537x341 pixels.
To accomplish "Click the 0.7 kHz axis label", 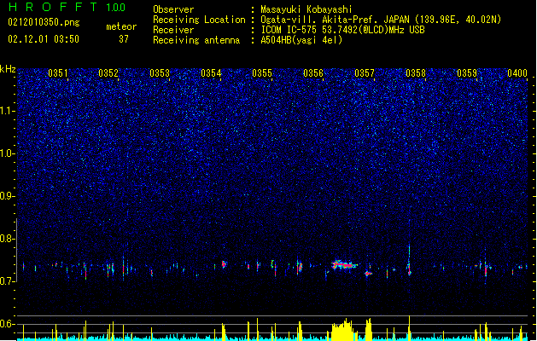I will click(x=8, y=281).
